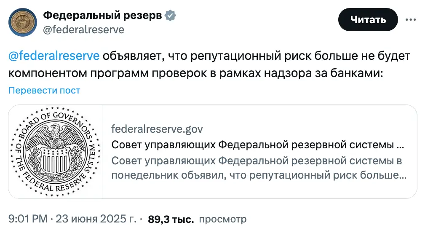This screenshot has width=425, height=233.
Task: Click the card description about понедельник
Action: pyautogui.click(x=259, y=168)
